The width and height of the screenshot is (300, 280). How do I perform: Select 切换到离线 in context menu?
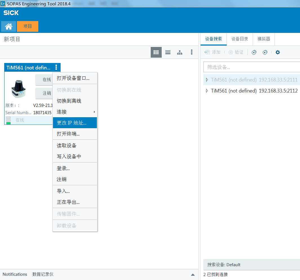pyautogui.click(x=75, y=101)
